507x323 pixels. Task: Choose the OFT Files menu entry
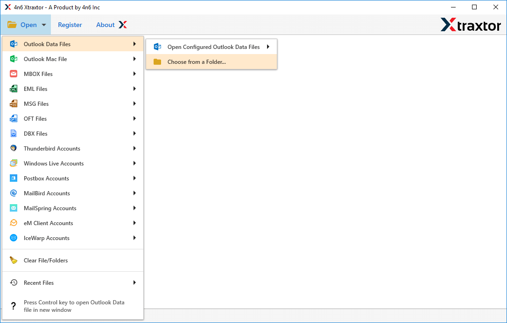73,119
